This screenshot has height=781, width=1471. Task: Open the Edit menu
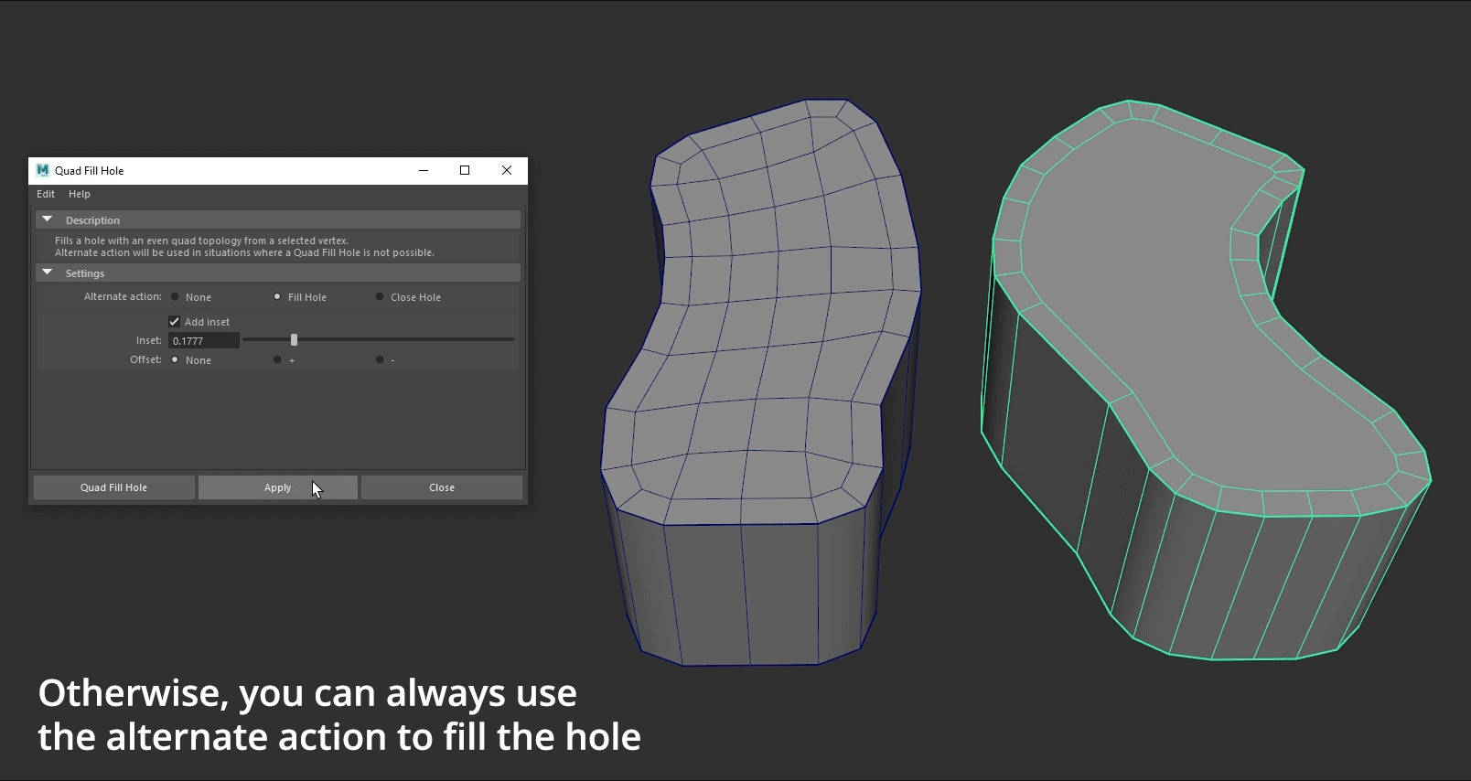point(46,194)
